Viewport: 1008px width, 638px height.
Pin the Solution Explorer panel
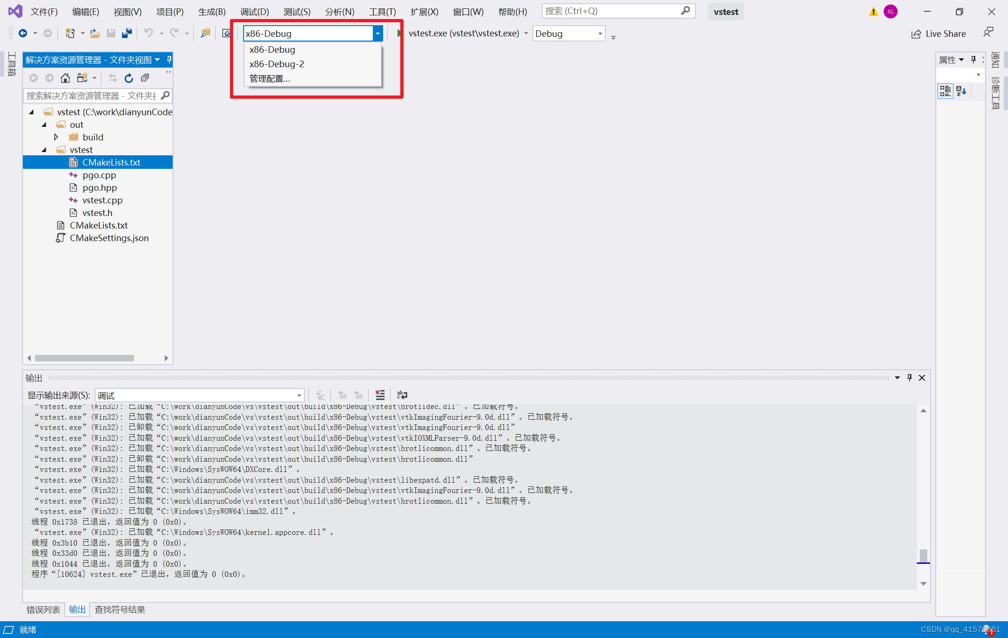click(x=169, y=60)
